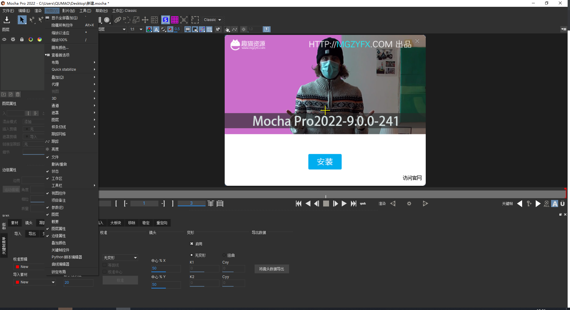Toggle autokey A button

555,204
